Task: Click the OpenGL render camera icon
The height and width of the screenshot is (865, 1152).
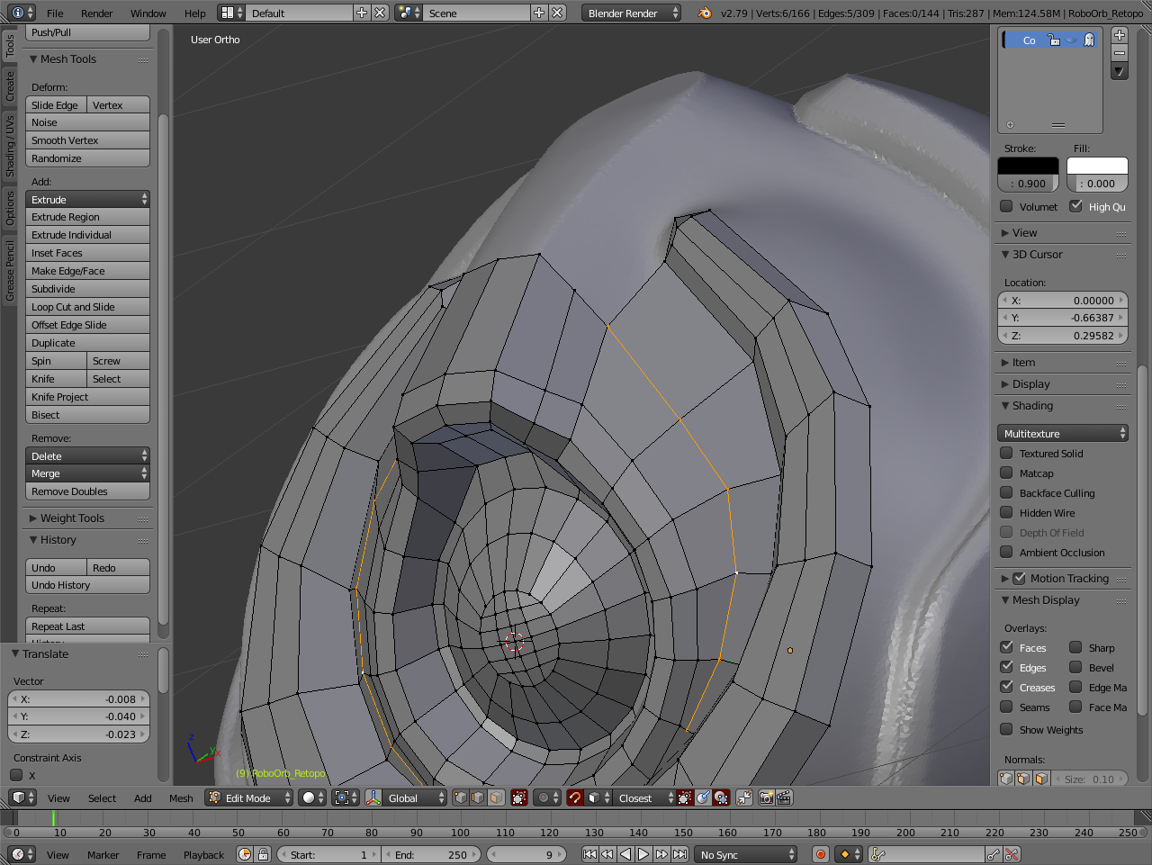Action: coord(768,798)
